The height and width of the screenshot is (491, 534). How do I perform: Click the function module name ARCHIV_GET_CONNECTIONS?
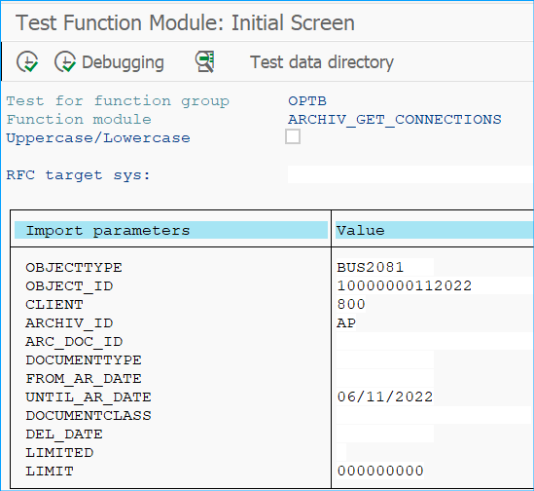pos(395,120)
